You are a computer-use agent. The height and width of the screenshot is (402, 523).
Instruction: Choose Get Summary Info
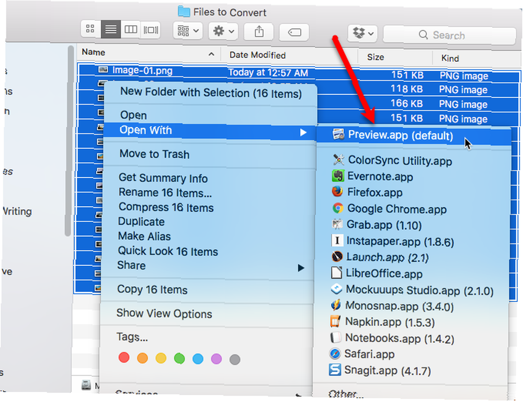[163, 178]
